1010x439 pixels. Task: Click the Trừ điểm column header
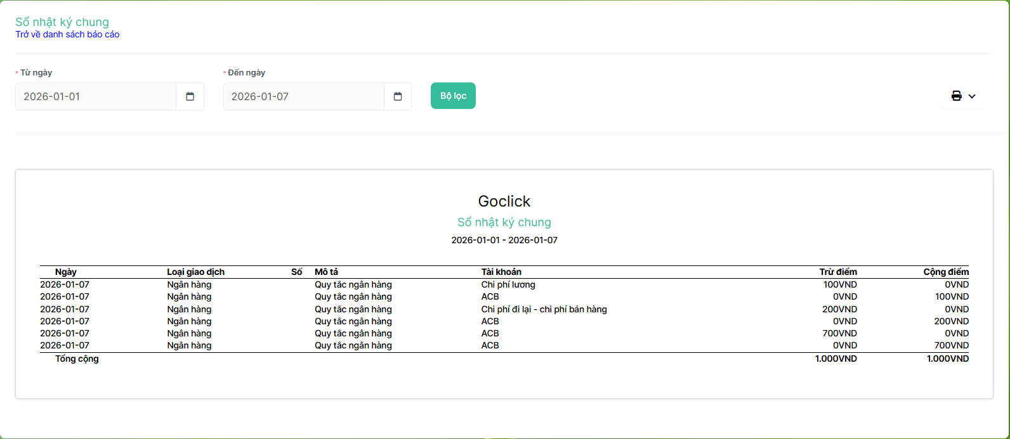[837, 272]
